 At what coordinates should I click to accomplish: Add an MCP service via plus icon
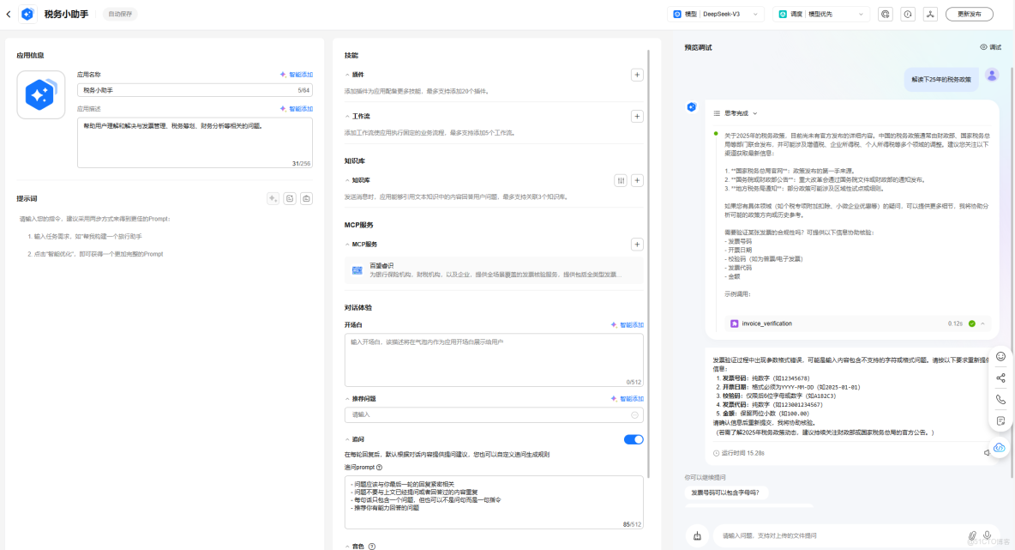pyautogui.click(x=637, y=244)
